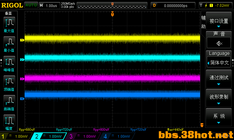This screenshot has height=140, width=234.
Task: Select channel 4 blue label at bottom
Action: click(x=117, y=136)
